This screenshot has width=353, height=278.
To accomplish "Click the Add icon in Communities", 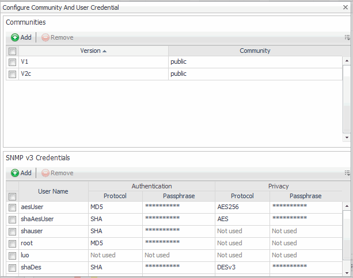I will tap(15, 37).
